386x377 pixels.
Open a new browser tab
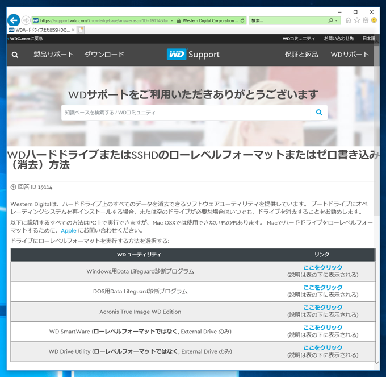81,30
